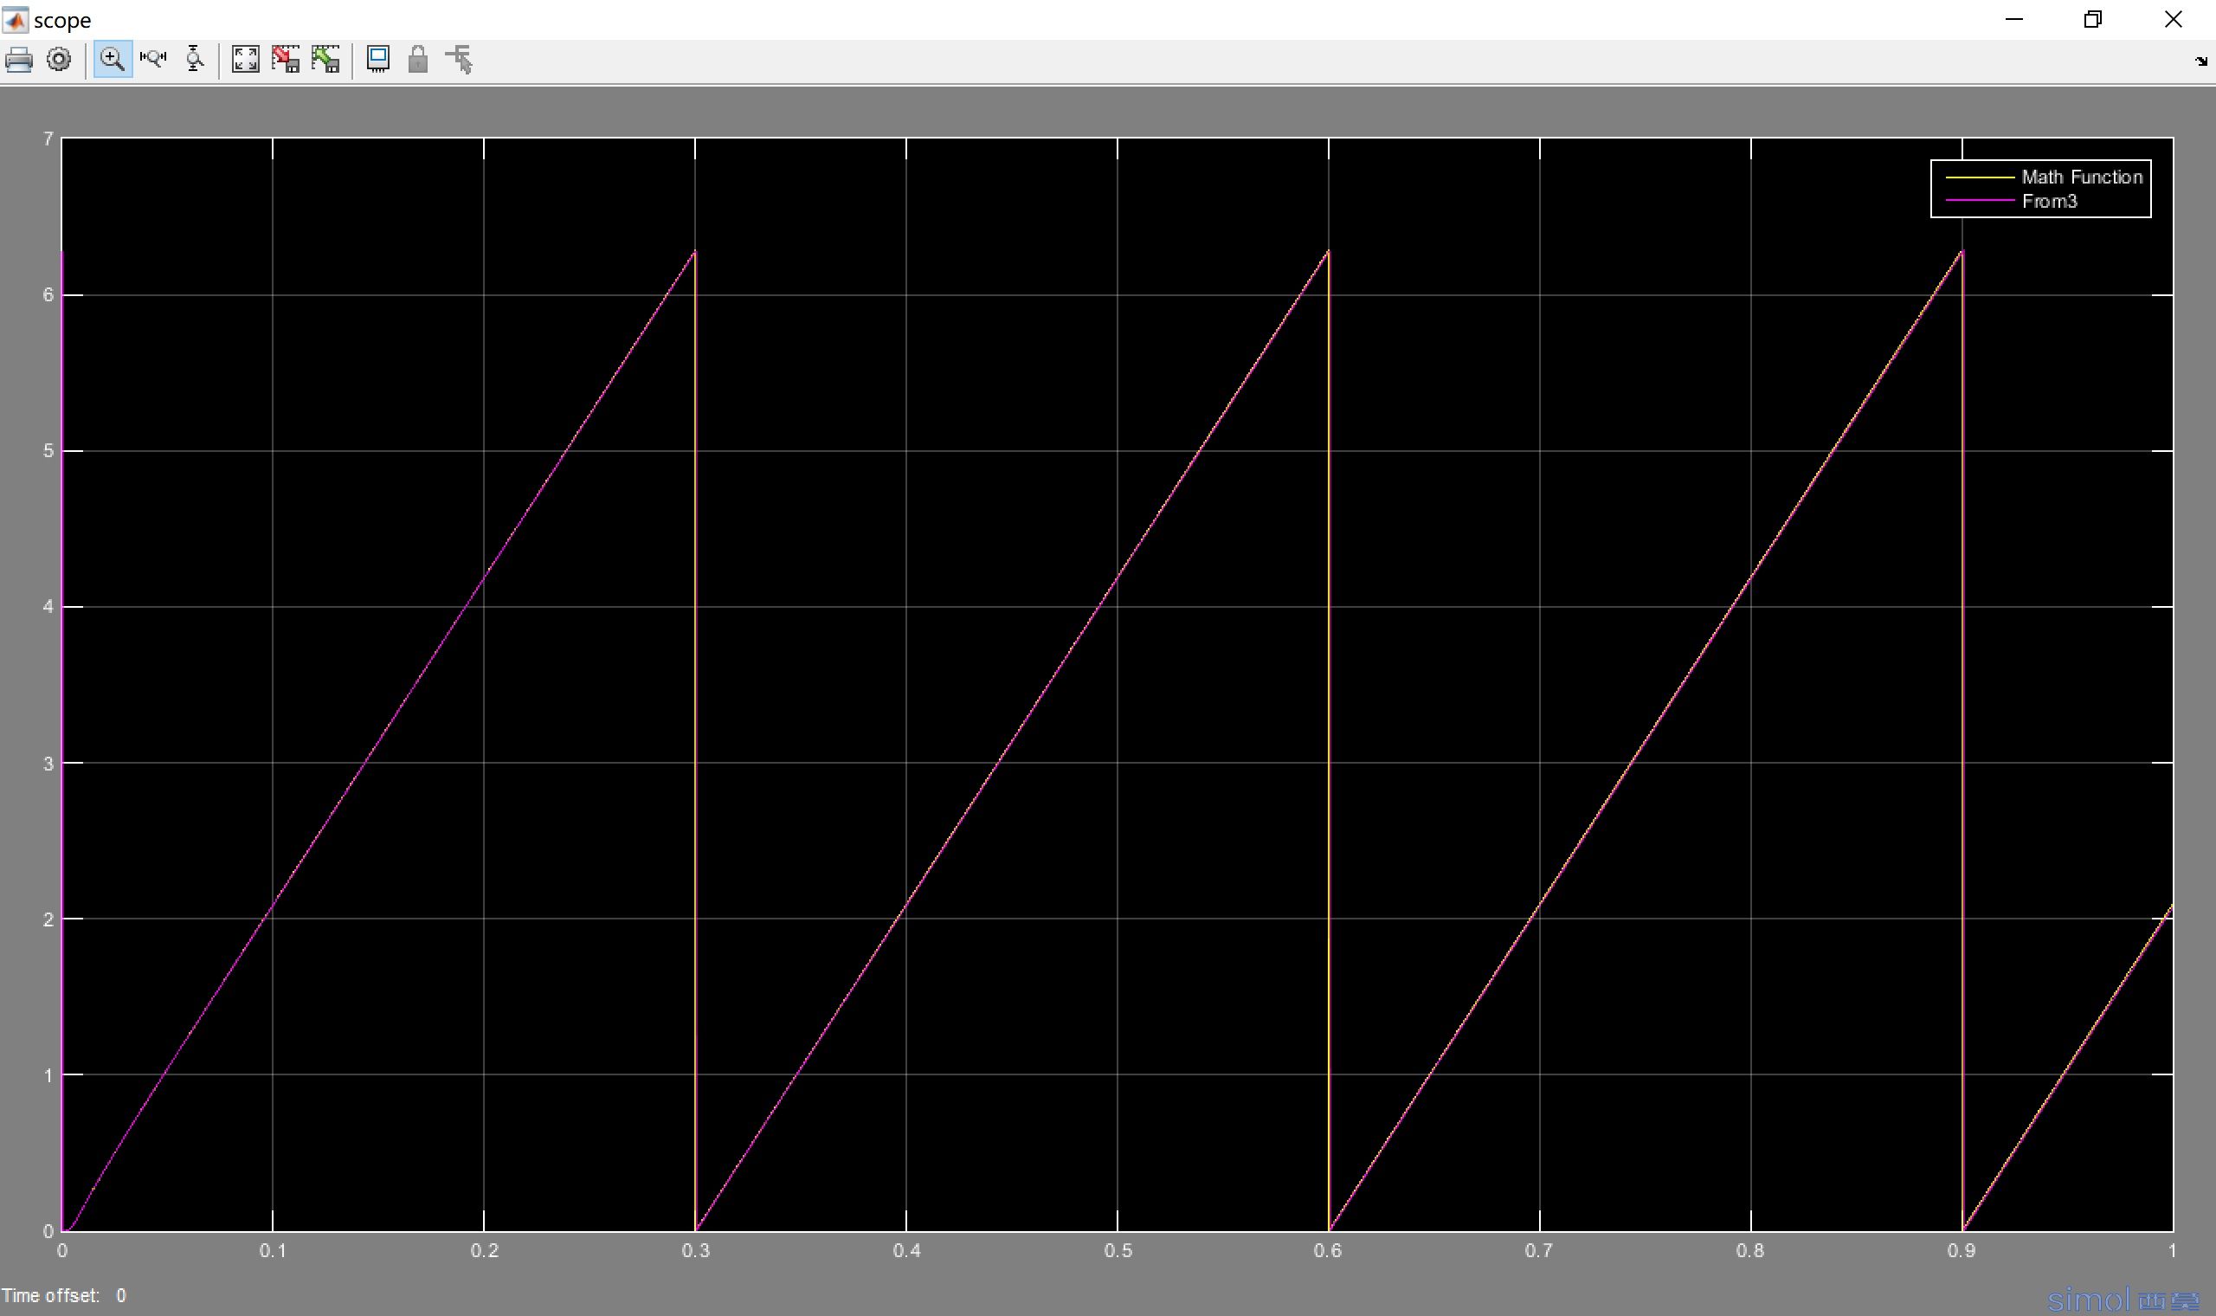Restore saved axes settings
2216x1316 pixels.
325,60
